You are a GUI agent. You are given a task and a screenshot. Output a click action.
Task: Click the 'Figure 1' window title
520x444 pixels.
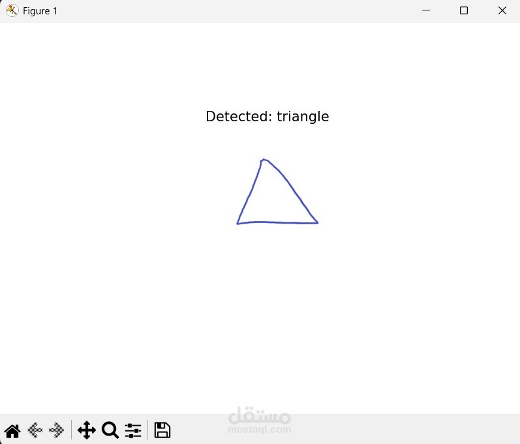(40, 11)
